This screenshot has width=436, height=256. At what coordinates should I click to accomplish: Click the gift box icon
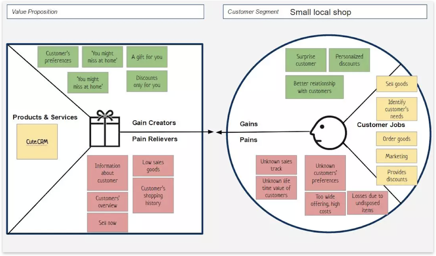(105, 129)
